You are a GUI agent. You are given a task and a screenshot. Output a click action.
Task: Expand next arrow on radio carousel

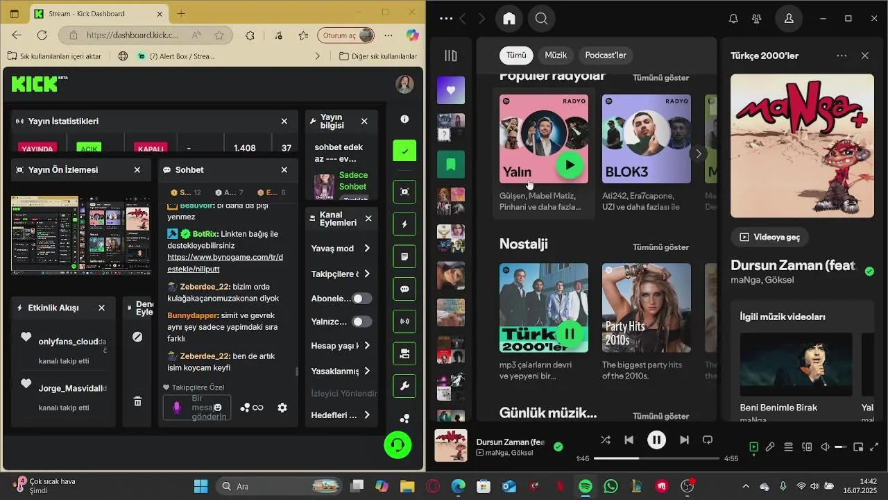pyautogui.click(x=699, y=154)
